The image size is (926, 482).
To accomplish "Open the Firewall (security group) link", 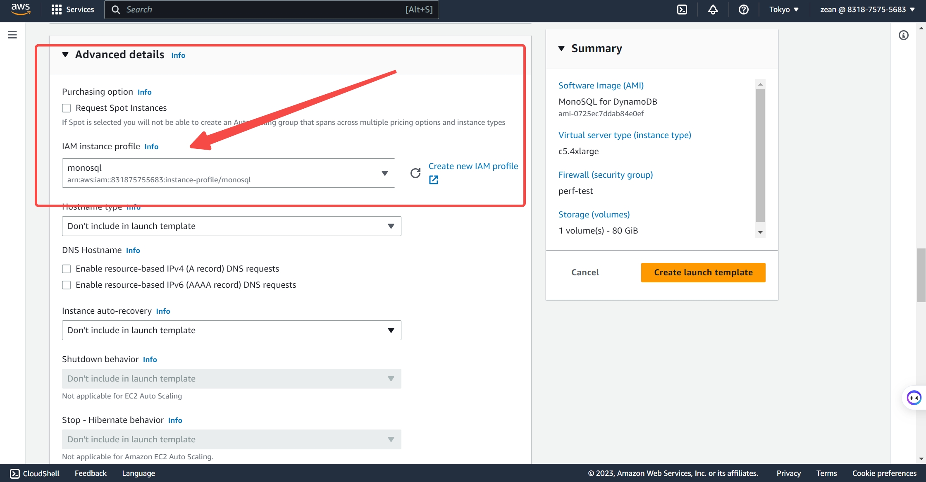I will click(606, 175).
